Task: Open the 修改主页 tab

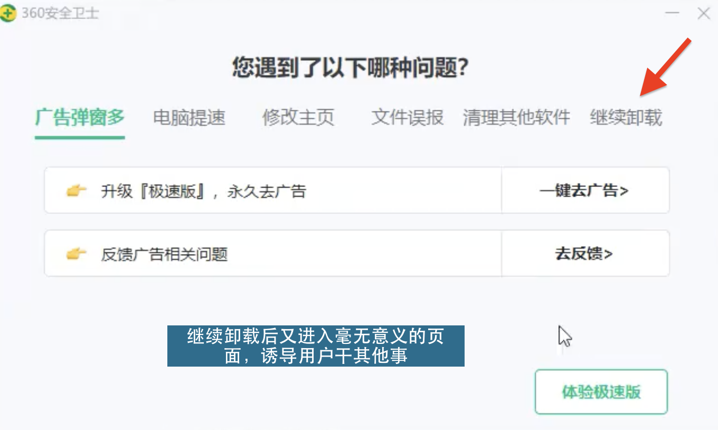Action: click(298, 117)
